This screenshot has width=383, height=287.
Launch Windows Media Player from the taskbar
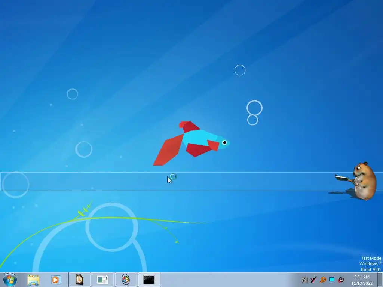tap(56, 280)
